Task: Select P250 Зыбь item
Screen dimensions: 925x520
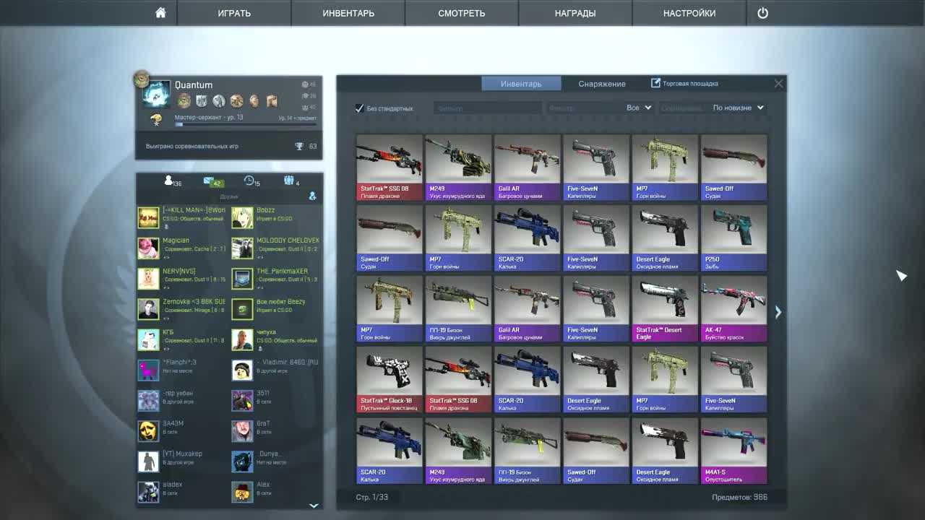Action: coord(733,238)
